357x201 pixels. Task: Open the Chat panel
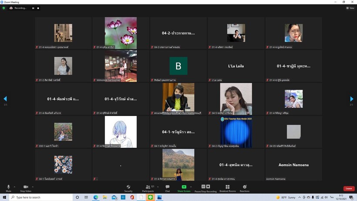tap(167, 188)
